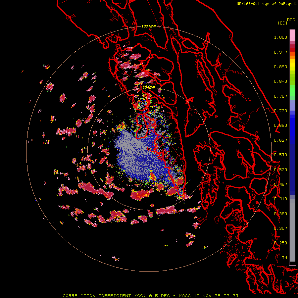Select the 0.253 color bar value
Screen dimensions: 298x298
click(280, 243)
